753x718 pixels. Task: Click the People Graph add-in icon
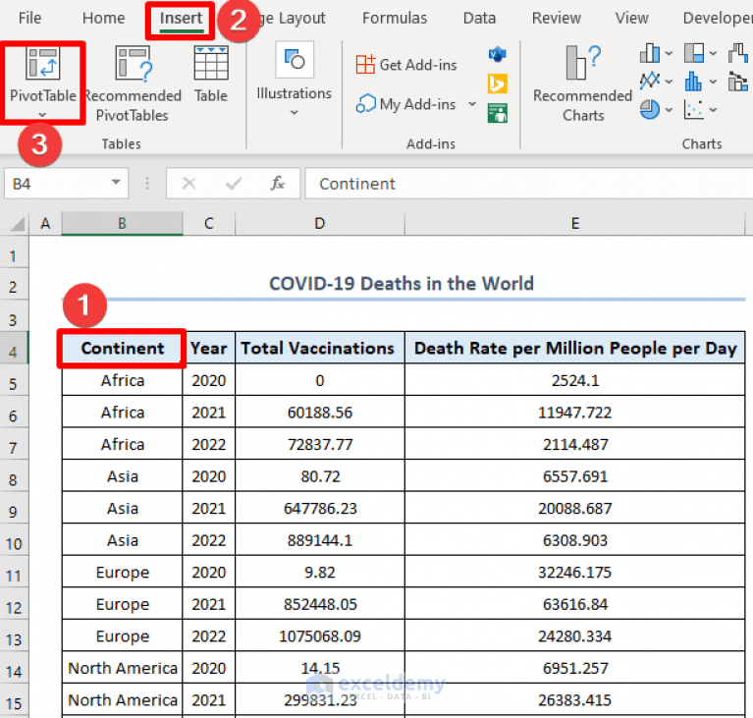497,113
